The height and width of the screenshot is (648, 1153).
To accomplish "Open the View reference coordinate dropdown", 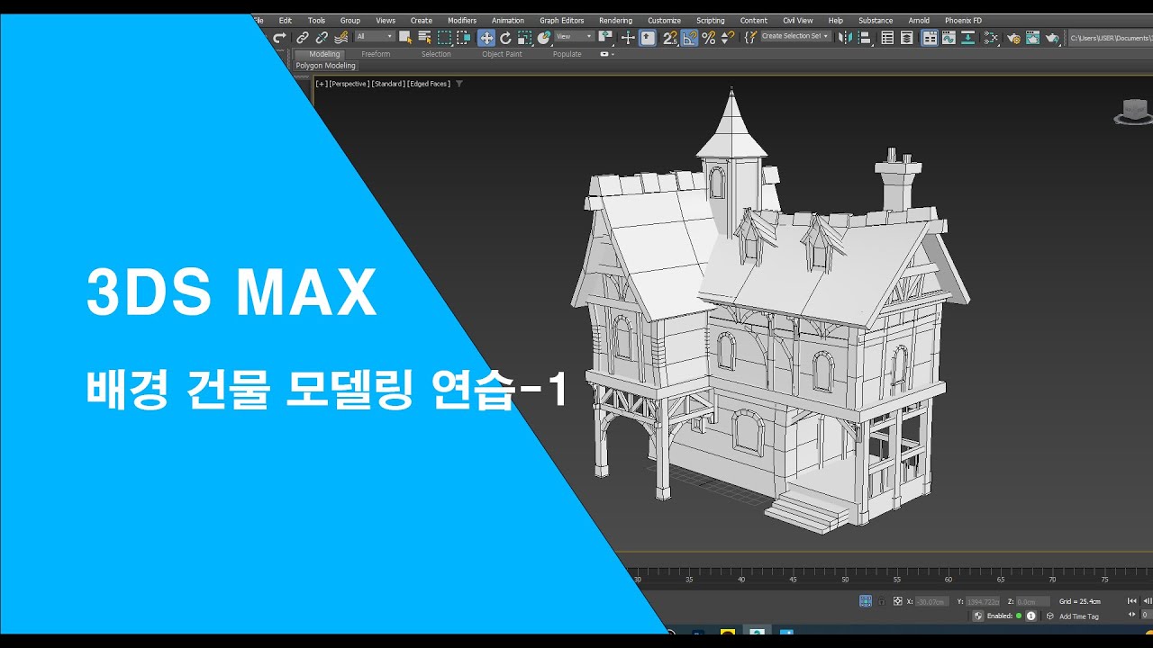I will (574, 37).
